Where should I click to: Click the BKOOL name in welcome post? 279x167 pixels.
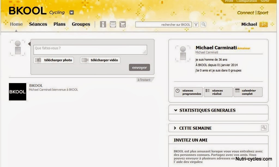(36, 86)
